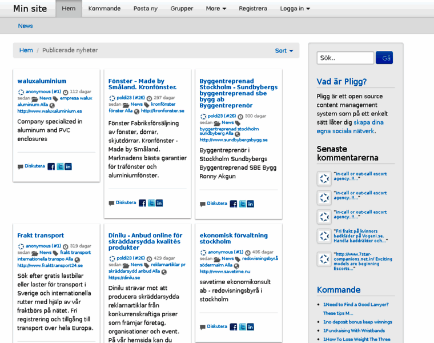Open http://www.sundbybergsbygg.se link
Screen dimensions: 434x343
pyautogui.click(x=234, y=140)
